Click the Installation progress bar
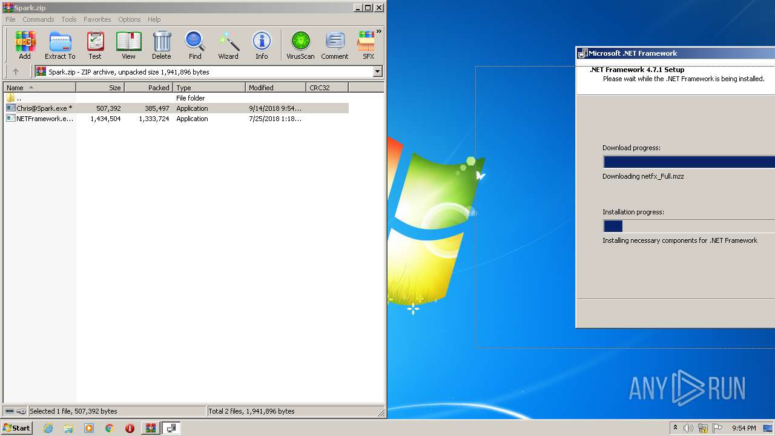Viewport: 775px width, 436px height. (689, 226)
